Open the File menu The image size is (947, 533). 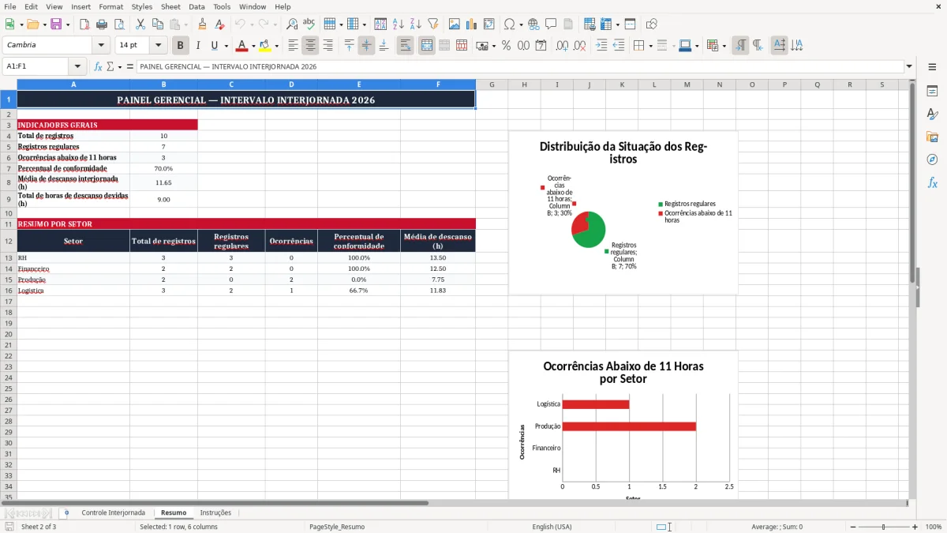point(10,6)
